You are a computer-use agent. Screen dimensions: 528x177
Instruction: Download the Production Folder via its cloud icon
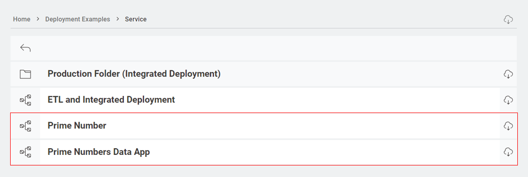tap(508, 74)
